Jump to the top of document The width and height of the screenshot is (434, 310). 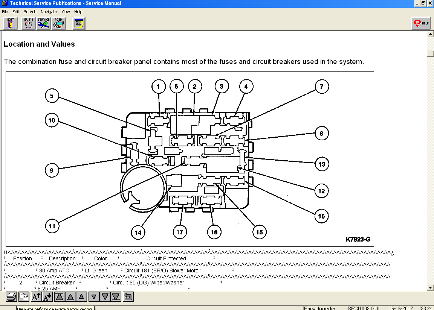click(60, 297)
